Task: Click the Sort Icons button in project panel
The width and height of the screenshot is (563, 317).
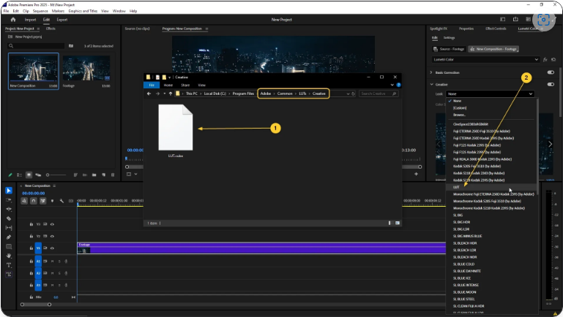Action: (75, 175)
